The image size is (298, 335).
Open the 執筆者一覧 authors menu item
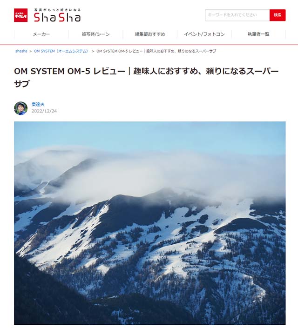tap(258, 34)
